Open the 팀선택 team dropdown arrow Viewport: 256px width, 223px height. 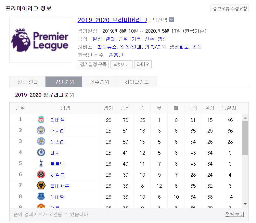pos(171,20)
